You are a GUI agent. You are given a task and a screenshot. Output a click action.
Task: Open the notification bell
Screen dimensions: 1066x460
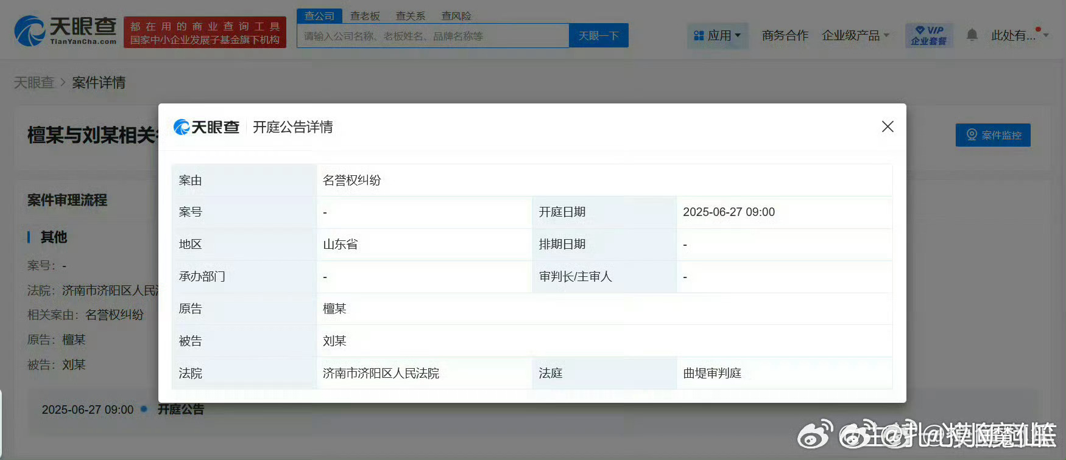tap(972, 35)
